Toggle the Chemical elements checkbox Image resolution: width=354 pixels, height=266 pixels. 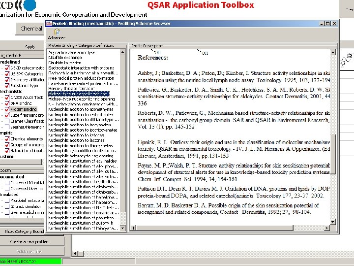tap(7, 138)
